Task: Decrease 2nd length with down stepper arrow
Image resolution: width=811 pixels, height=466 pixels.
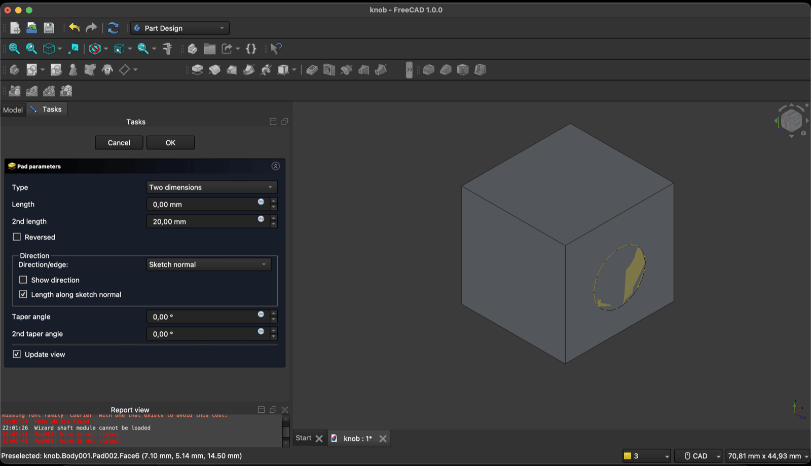Action: 274,224
